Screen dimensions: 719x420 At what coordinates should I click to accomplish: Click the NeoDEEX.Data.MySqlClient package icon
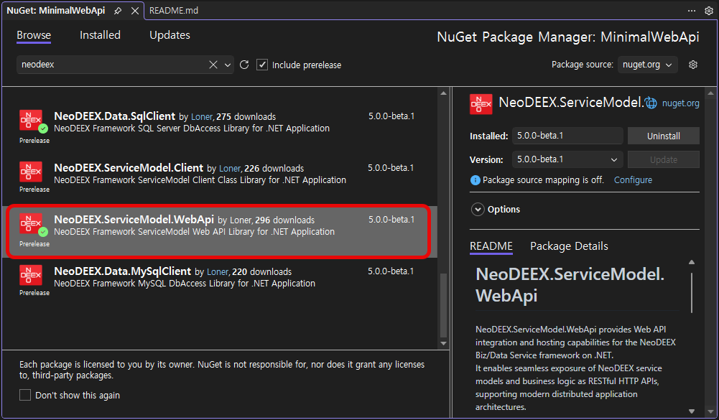pos(31,275)
